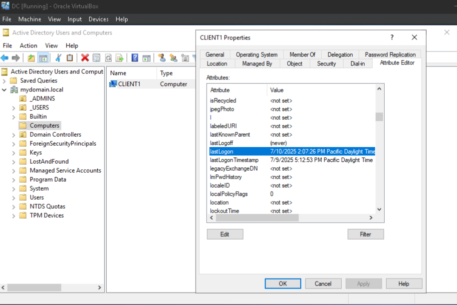Open the ADUC View menu
The width and height of the screenshot is (457, 305).
pos(51,46)
